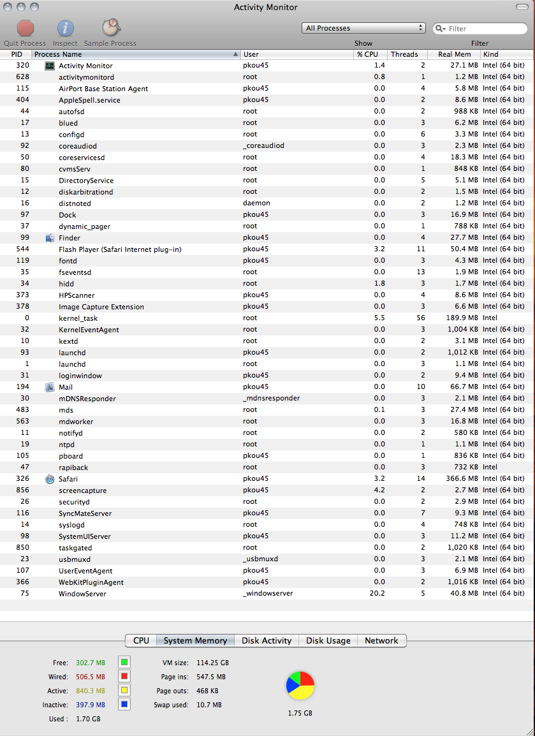Image resolution: width=535 pixels, height=736 pixels.
Task: Click the memory usage pie chart
Action: (300, 686)
